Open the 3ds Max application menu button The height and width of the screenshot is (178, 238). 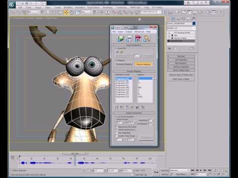point(12,5)
